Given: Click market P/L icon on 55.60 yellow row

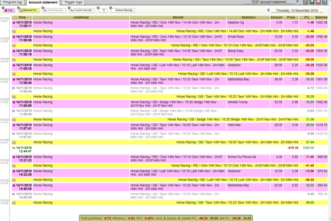Looking at the screenshot, I should (14, 203).
